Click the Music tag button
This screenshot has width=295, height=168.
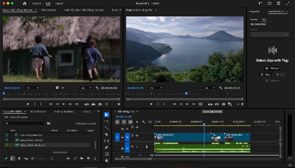pyautogui.click(x=265, y=75)
